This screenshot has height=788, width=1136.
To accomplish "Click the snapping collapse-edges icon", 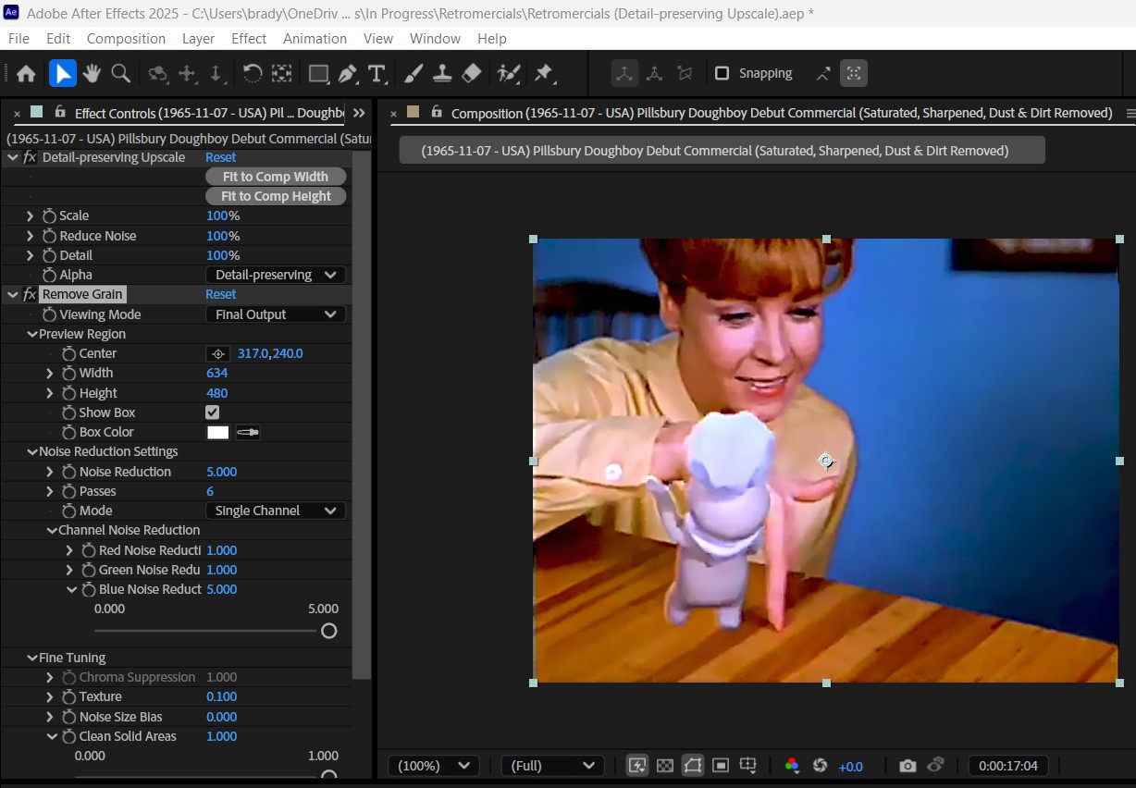I will 823,73.
